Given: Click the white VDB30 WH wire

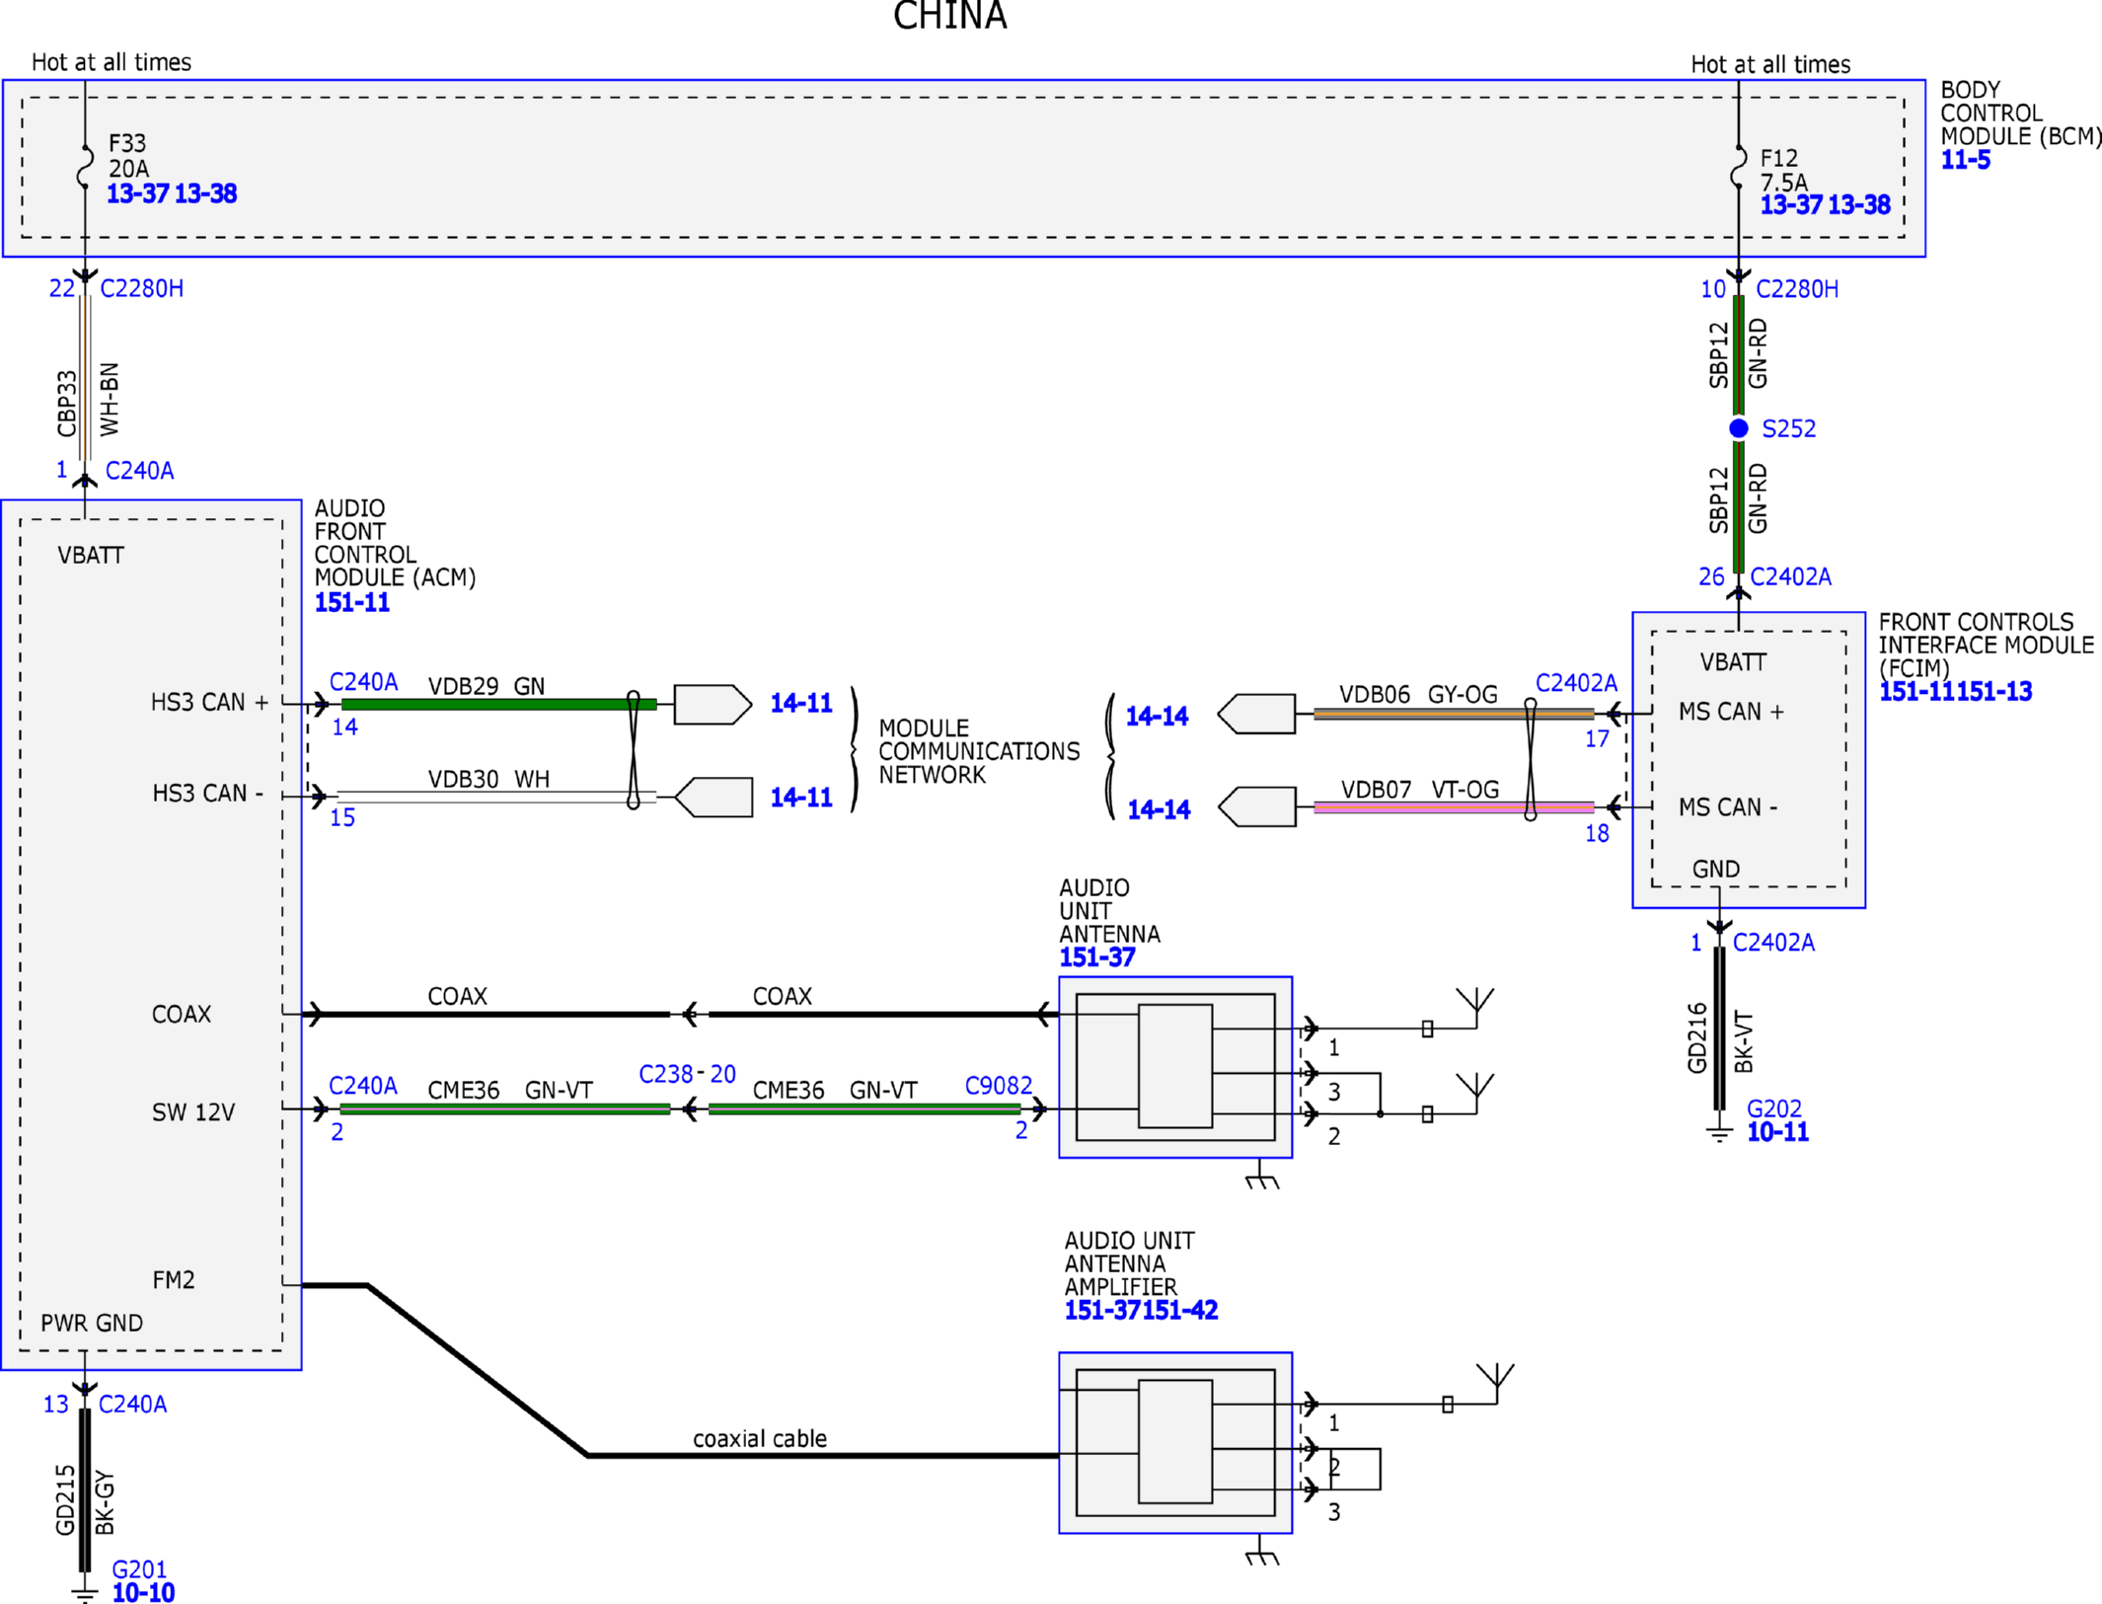Looking at the screenshot, I should 496,797.
